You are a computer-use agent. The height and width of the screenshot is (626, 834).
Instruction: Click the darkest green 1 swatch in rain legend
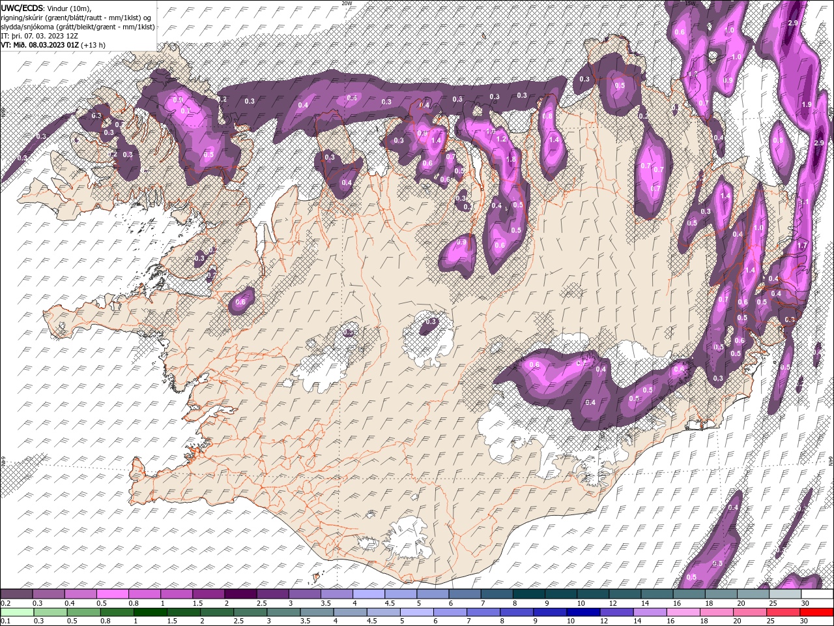(150, 612)
